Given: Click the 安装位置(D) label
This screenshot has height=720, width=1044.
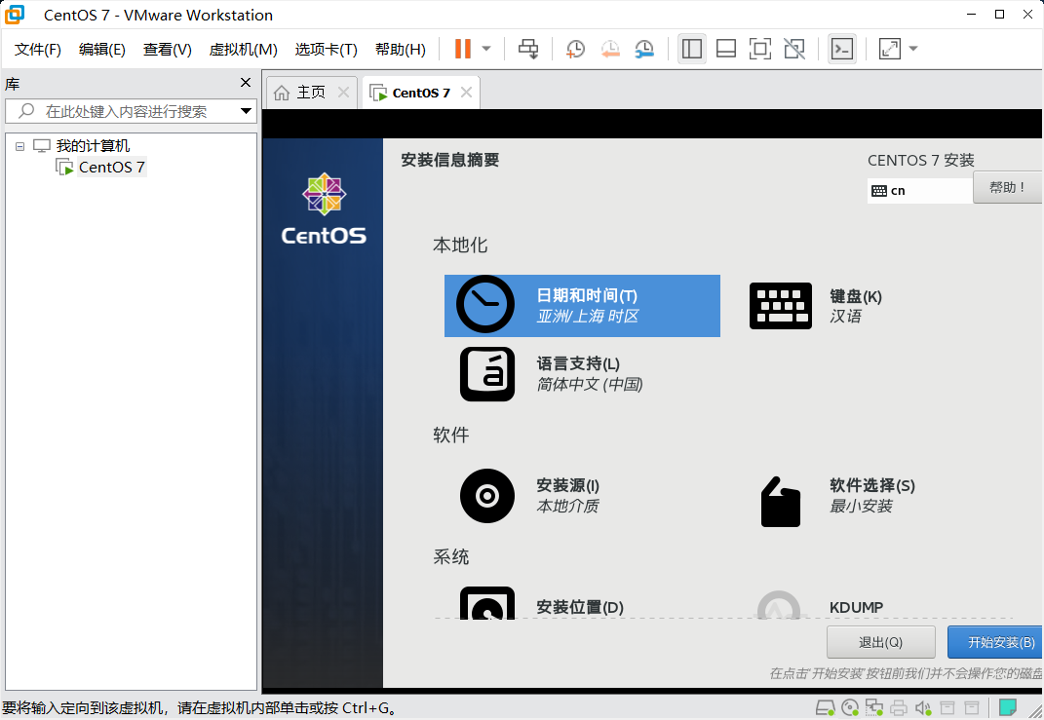Looking at the screenshot, I should 580,608.
